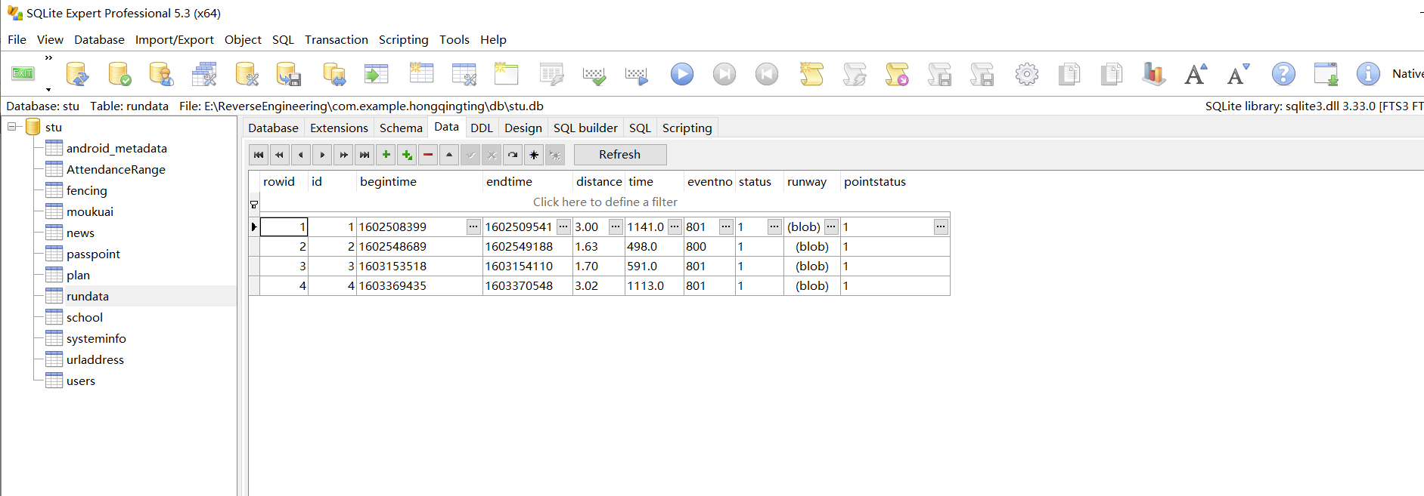Click the green EXIT toolbar icon
This screenshot has height=496, width=1424.
[23, 73]
